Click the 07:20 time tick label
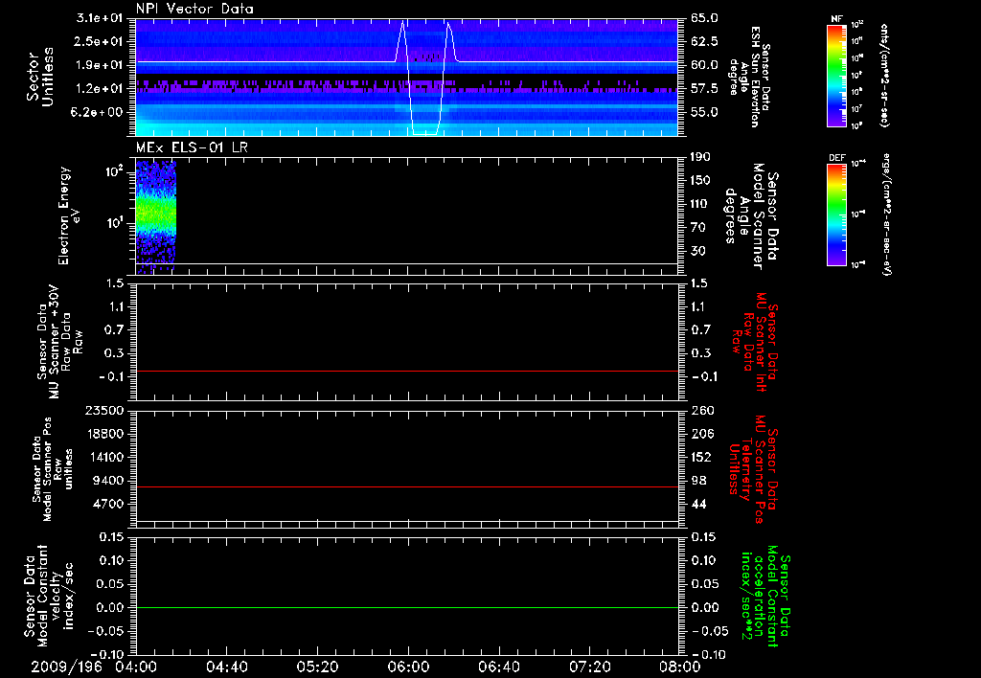Screen dimensions: 981x678 pos(589,667)
